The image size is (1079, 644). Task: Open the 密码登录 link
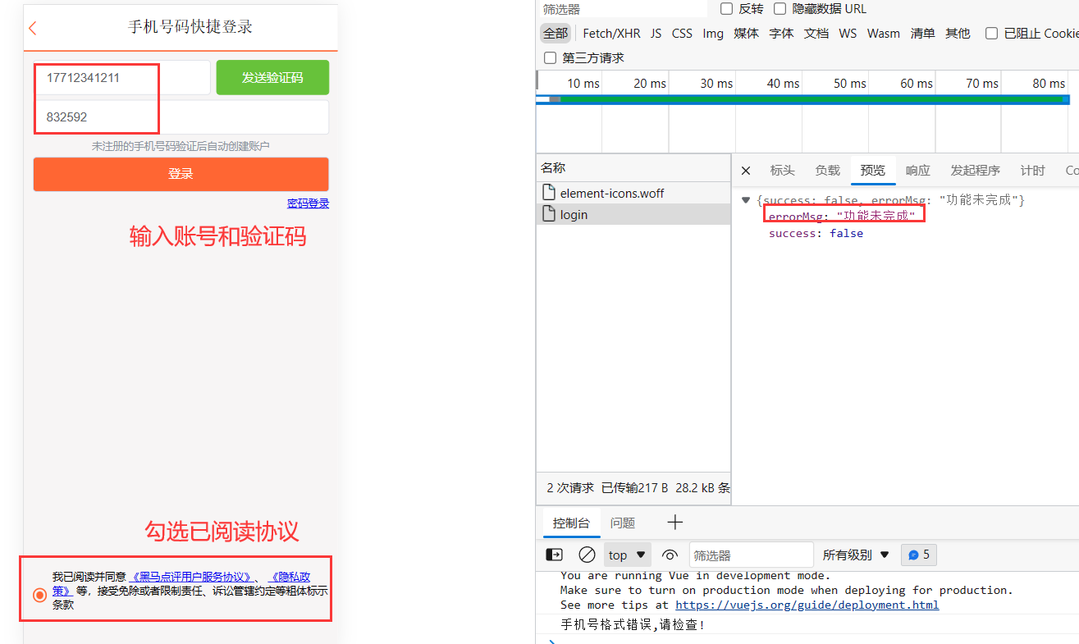click(308, 203)
